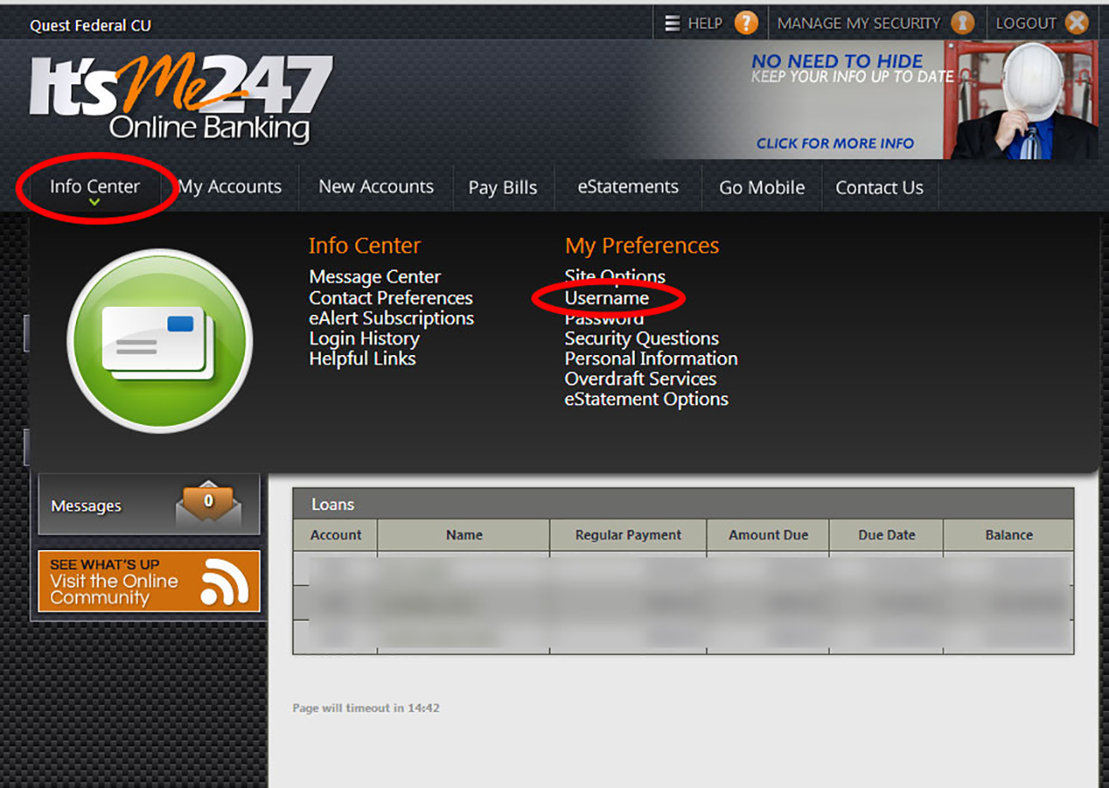The width and height of the screenshot is (1109, 788).
Task: Click the Balance column header in Loans
Action: tap(1009, 535)
